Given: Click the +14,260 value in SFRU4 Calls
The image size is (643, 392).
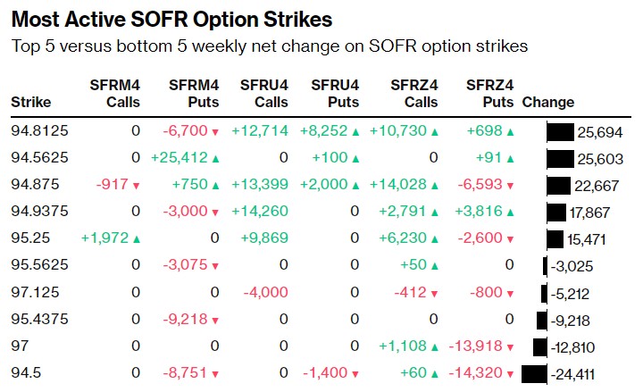Looking at the screenshot, I should 260,213.
